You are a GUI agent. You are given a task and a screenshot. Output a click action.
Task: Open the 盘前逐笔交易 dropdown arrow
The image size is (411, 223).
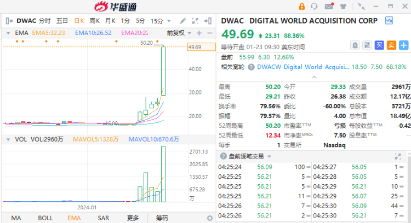(269, 157)
